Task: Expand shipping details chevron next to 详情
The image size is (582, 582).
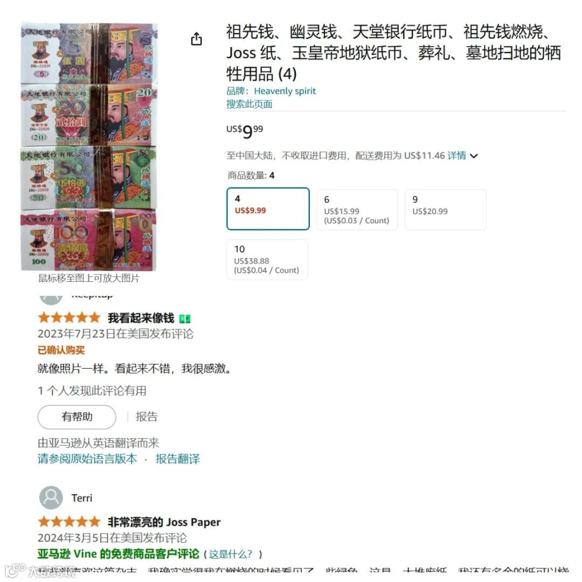Action: click(474, 156)
